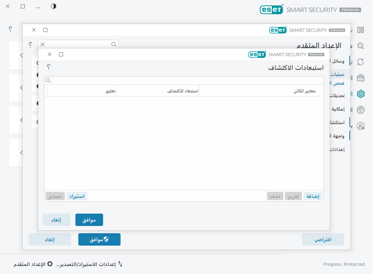This screenshot has height=274, width=373.
Task: Click the إضافة button to add an exclusion
Action: pyautogui.click(x=313, y=196)
